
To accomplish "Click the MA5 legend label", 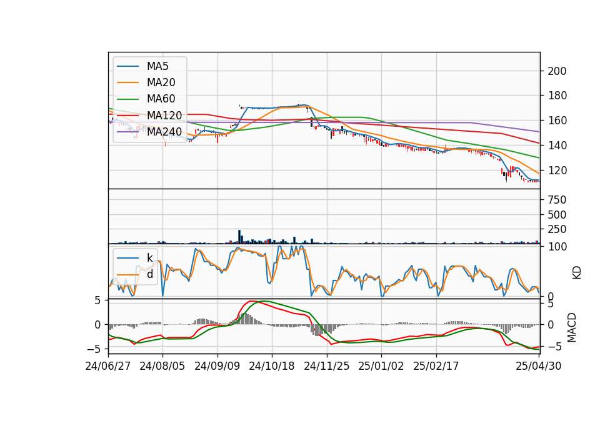I will (x=157, y=66).
